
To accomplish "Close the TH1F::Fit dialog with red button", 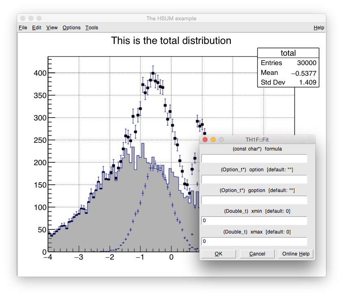I will [x=205, y=140].
